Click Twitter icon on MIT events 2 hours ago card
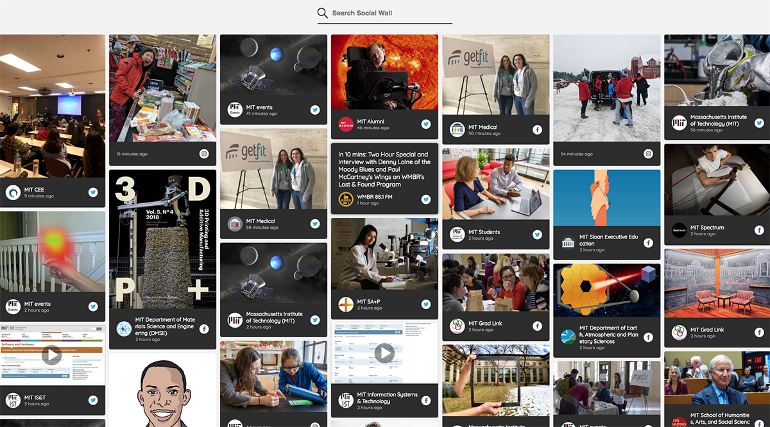The height and width of the screenshot is (427, 770). click(93, 306)
